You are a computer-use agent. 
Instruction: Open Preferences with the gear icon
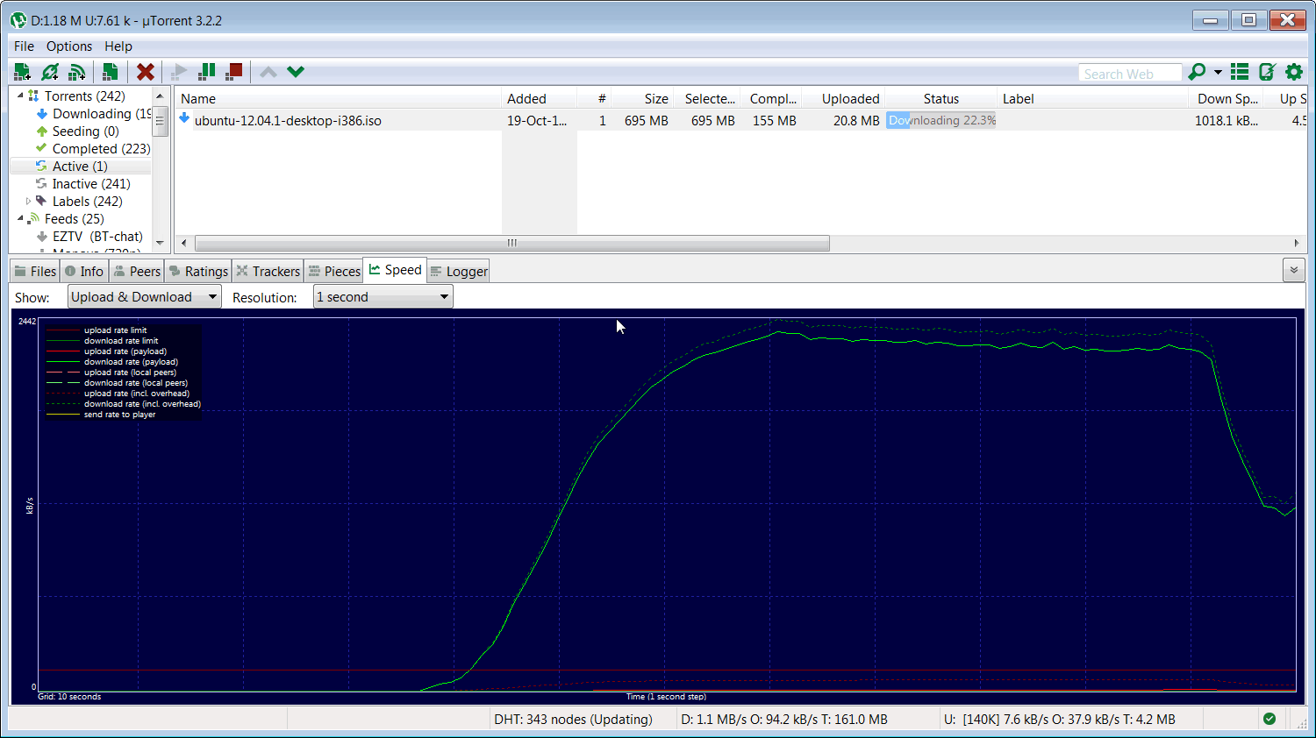pos(1294,72)
